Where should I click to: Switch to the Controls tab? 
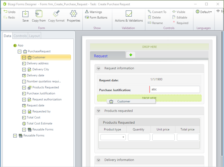pos(20,36)
